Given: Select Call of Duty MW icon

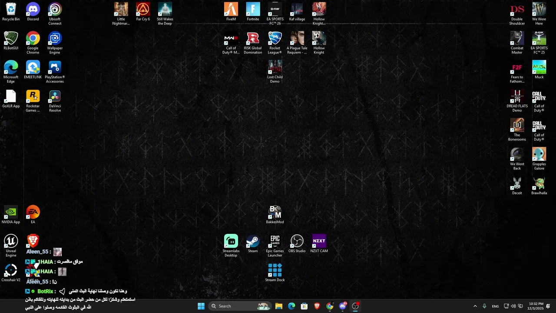Looking at the screenshot, I should [x=231, y=43].
